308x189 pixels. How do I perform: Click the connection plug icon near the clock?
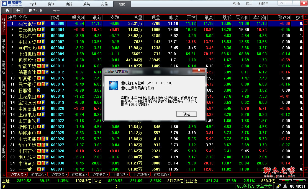(279, 186)
